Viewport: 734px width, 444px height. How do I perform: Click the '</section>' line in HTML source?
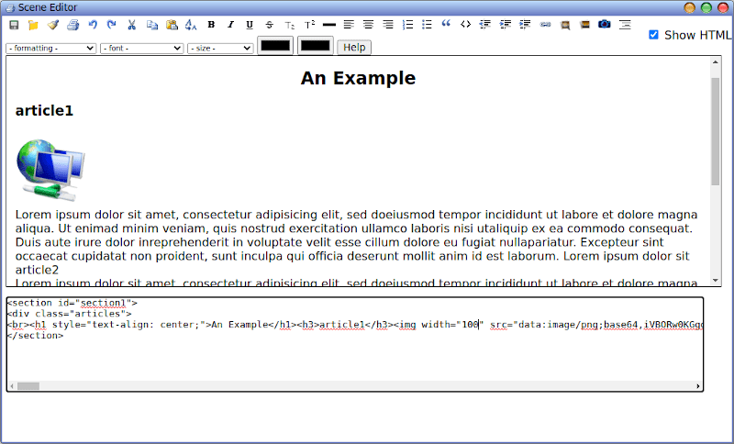(x=35, y=336)
